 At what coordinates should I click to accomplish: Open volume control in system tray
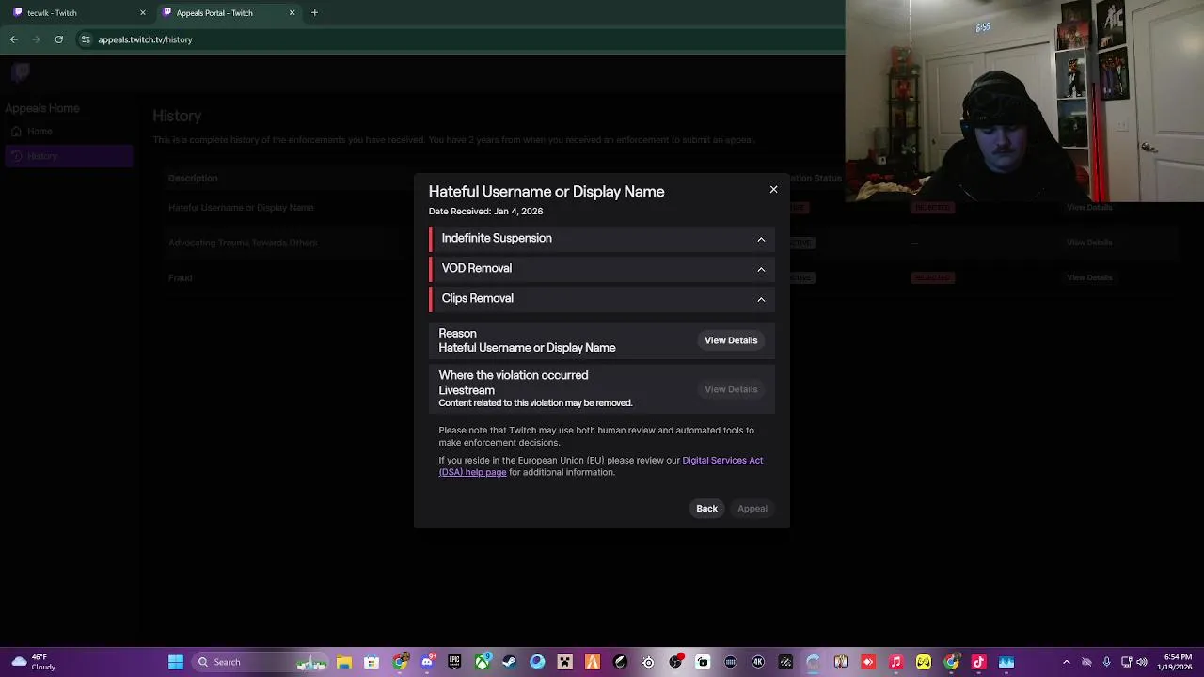(x=1142, y=662)
